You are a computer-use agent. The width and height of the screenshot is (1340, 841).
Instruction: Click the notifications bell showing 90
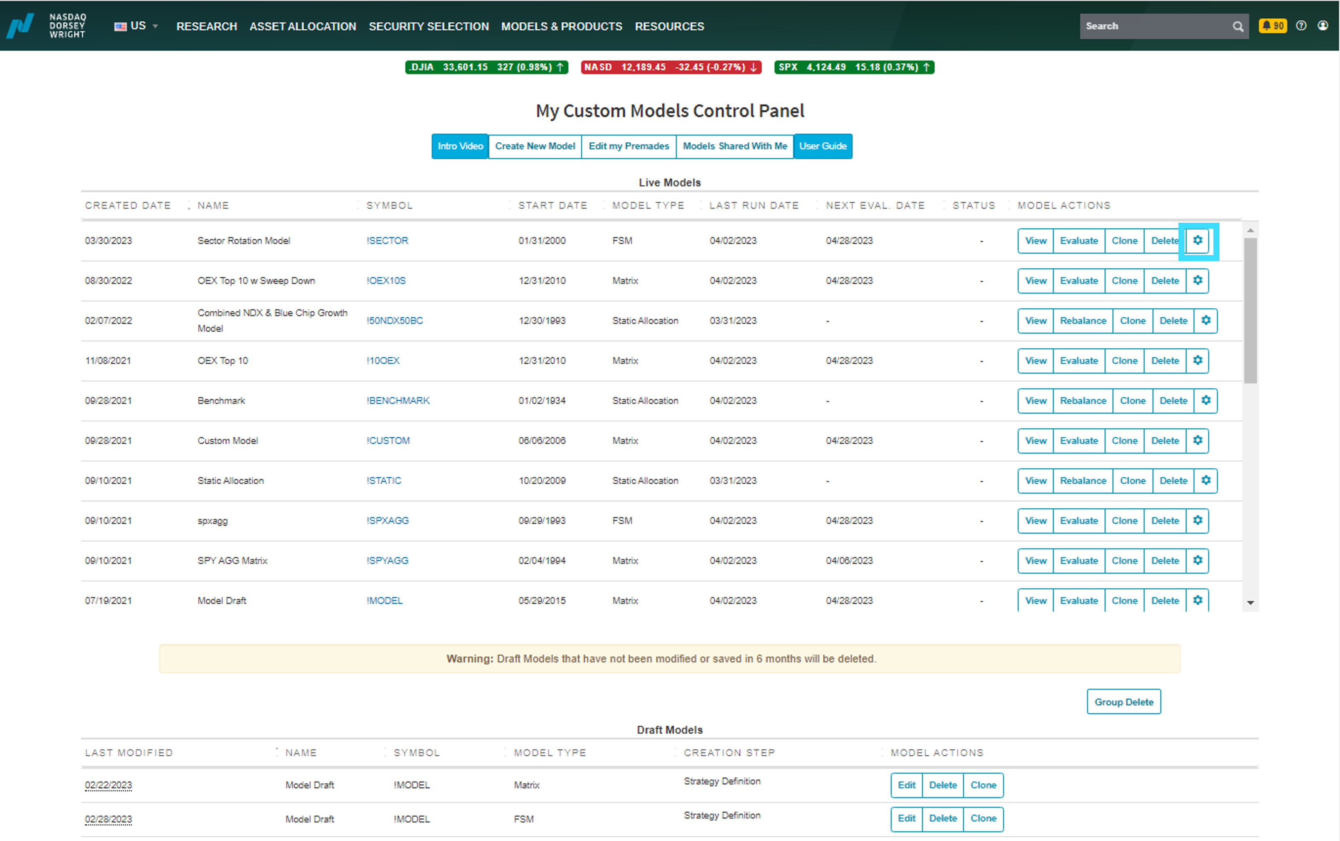[1273, 26]
